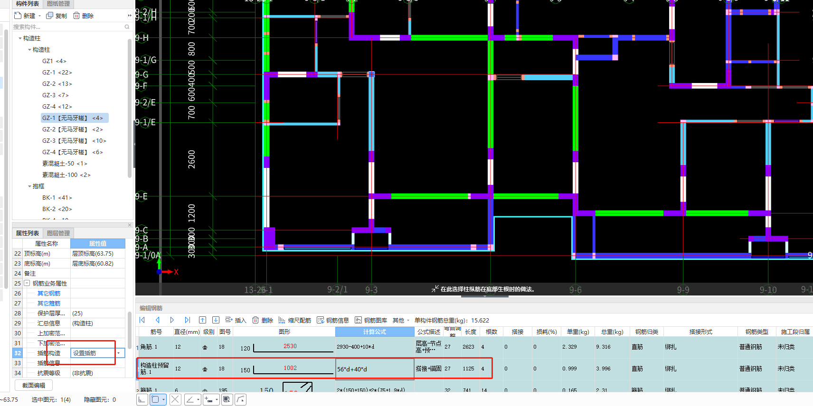The image size is (813, 406).
Task: Close the component list panel with X
Action: point(130,225)
